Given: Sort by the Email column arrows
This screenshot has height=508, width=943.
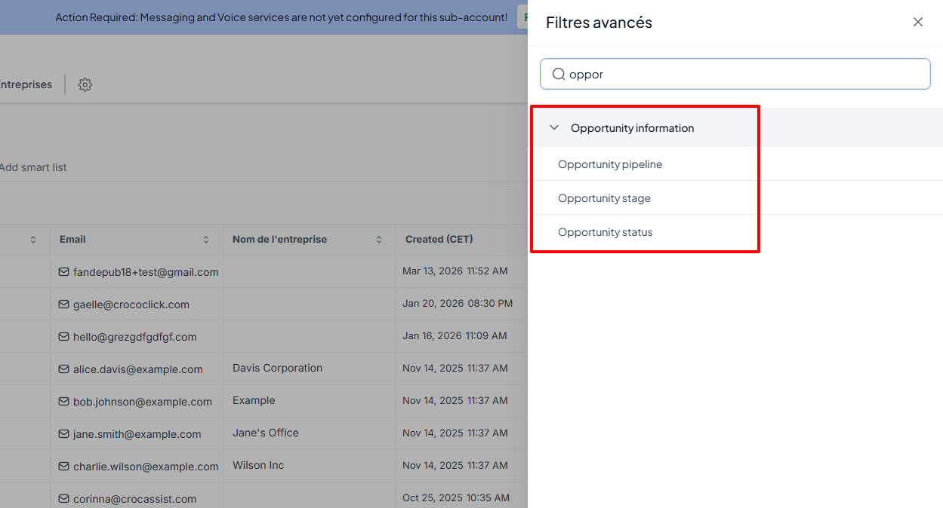Looking at the screenshot, I should point(206,240).
